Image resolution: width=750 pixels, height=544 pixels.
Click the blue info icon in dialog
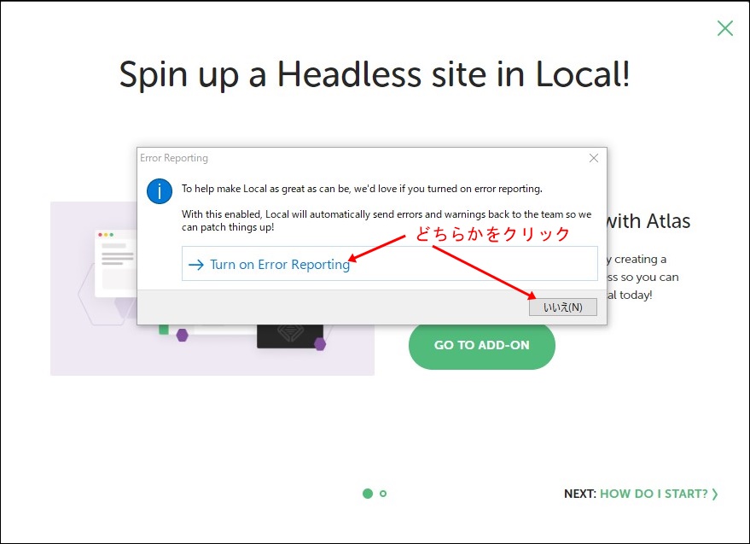click(160, 191)
